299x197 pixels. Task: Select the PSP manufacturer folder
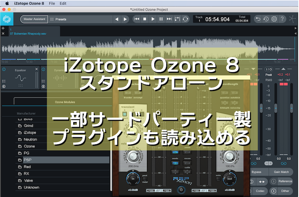[62, 160]
